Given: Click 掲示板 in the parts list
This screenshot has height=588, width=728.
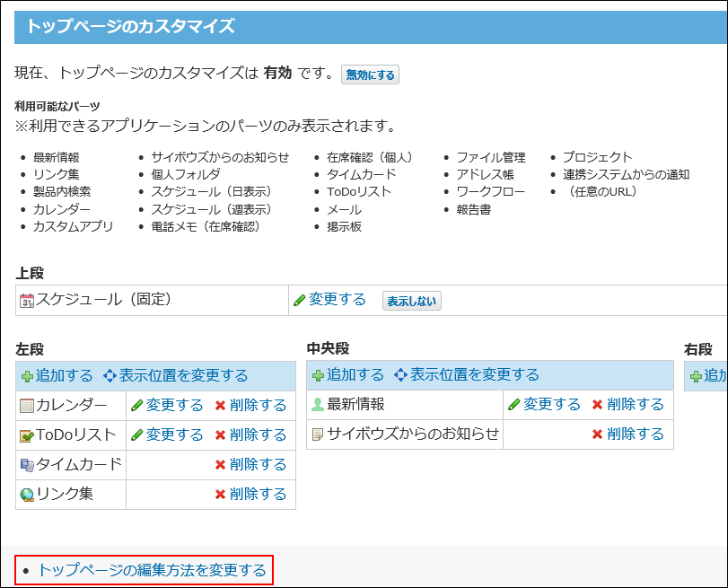Looking at the screenshot, I should click(344, 226).
